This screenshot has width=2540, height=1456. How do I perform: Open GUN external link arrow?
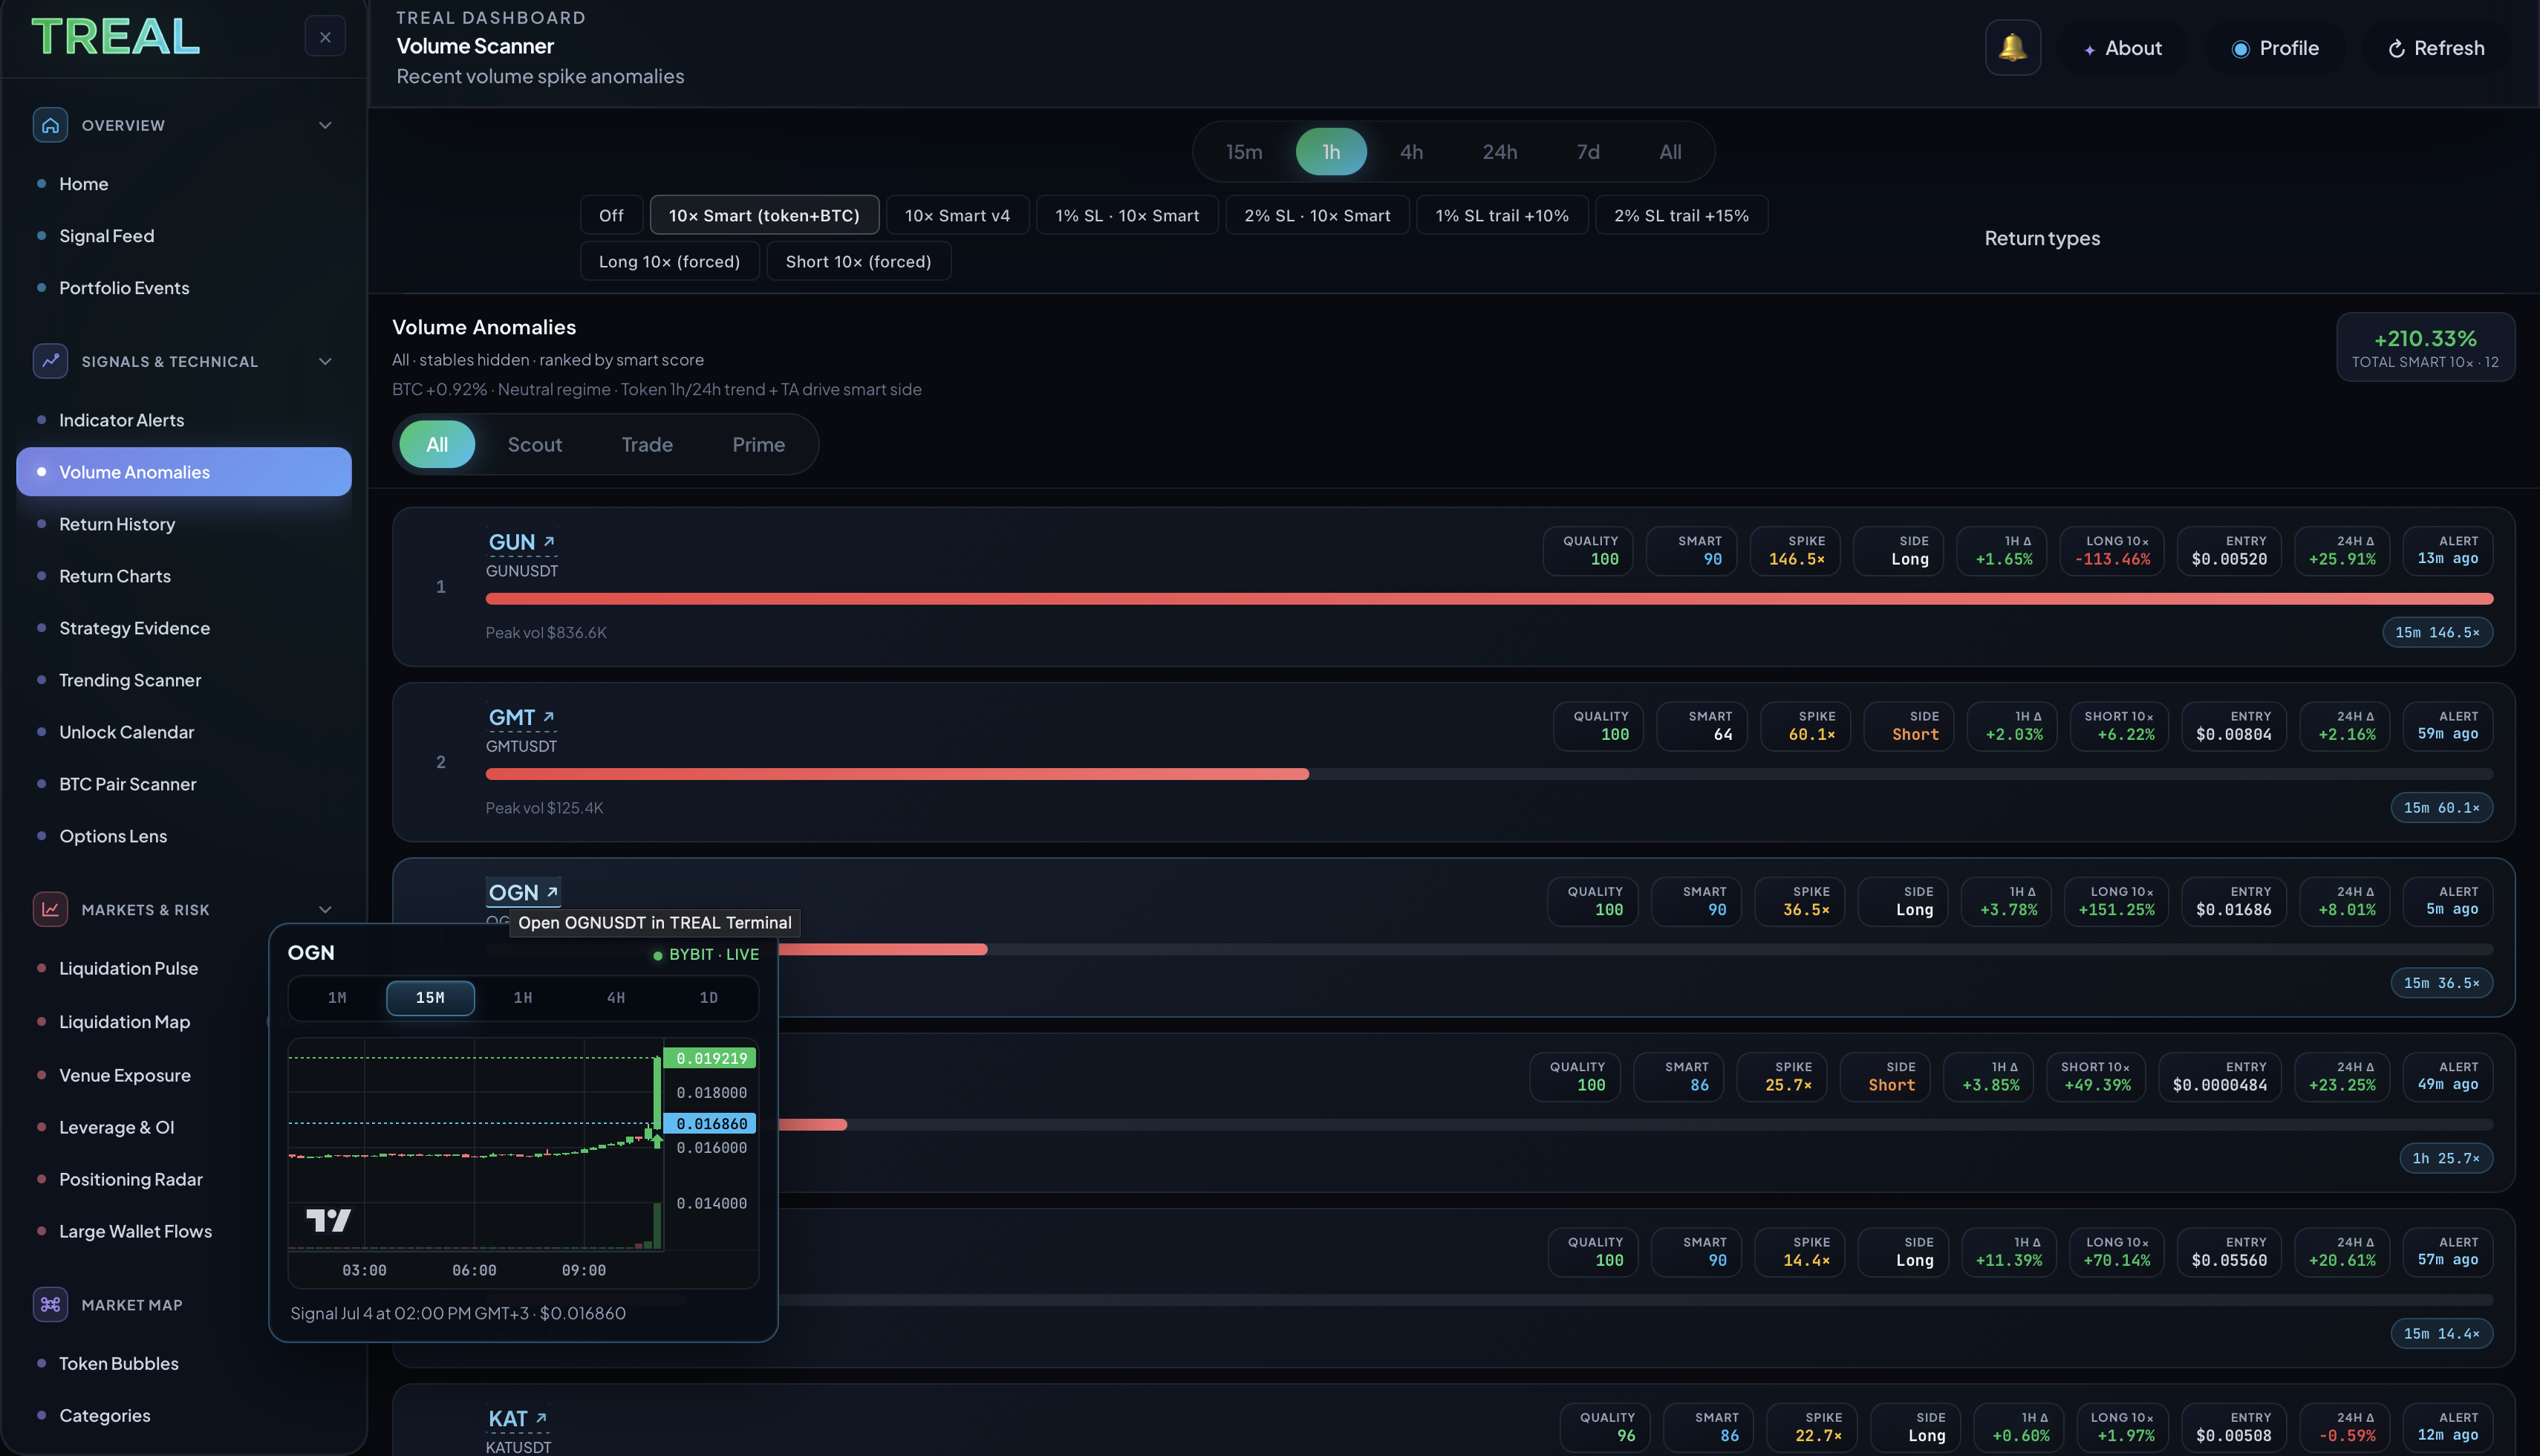coord(549,541)
